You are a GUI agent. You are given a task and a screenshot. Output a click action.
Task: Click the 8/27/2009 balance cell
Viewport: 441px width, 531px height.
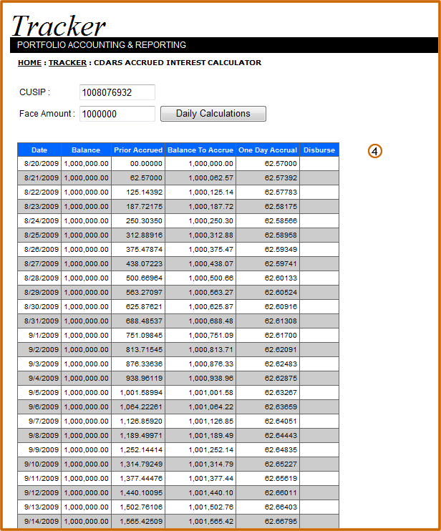coord(86,263)
